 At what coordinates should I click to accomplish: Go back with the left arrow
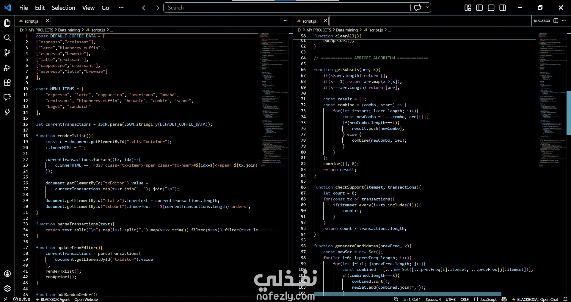145,8
